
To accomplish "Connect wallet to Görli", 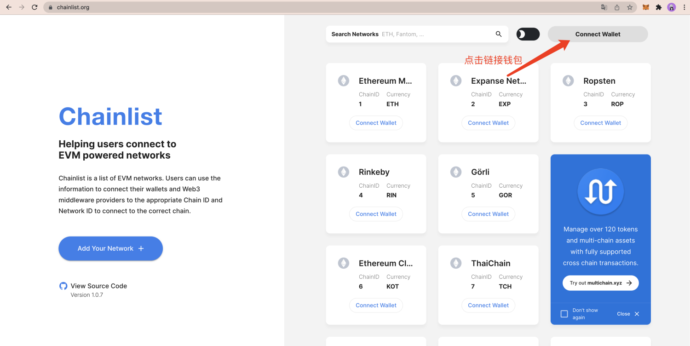I will pos(488,214).
